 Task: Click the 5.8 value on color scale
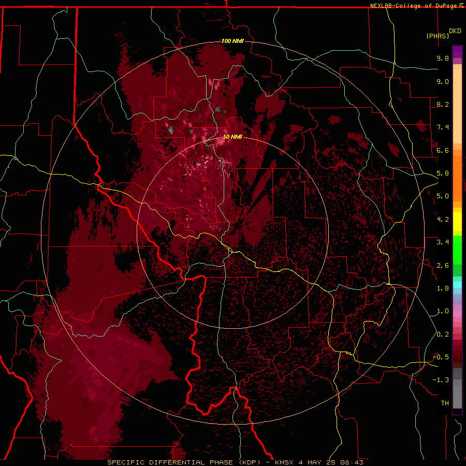pos(443,173)
